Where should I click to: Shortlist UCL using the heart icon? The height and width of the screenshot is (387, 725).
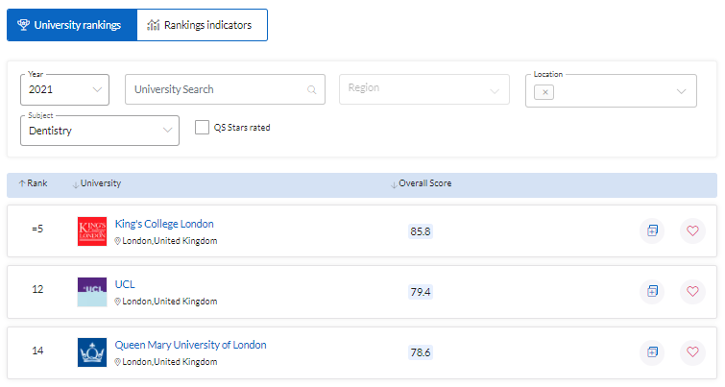click(x=691, y=291)
